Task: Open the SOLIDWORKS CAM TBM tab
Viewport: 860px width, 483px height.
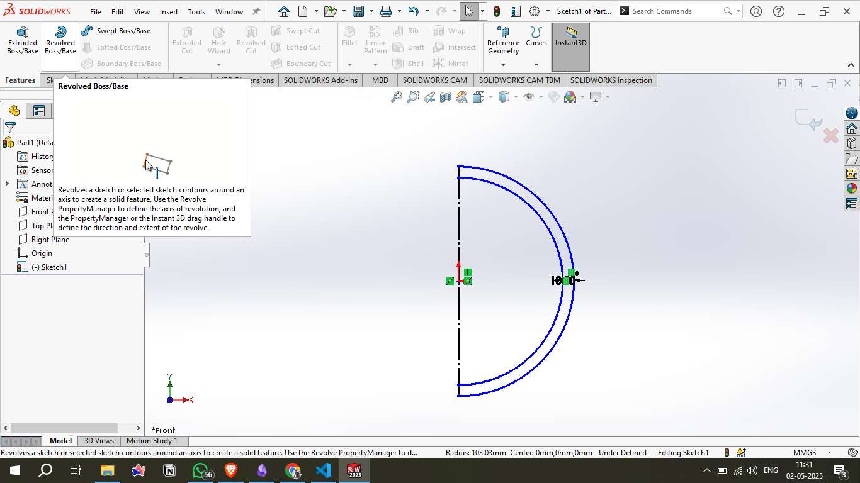Action: pyautogui.click(x=519, y=80)
